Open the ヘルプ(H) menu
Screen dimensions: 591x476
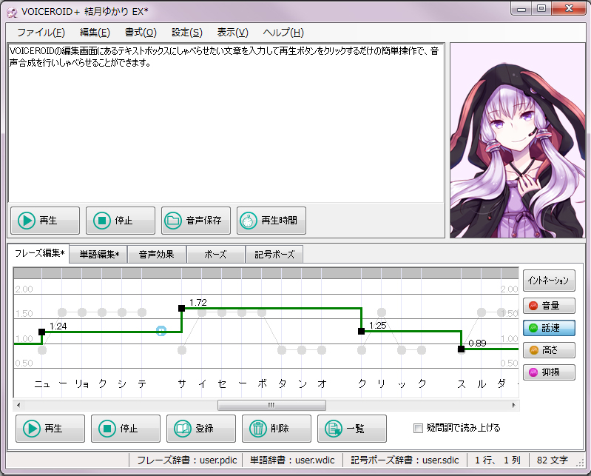[x=283, y=33]
